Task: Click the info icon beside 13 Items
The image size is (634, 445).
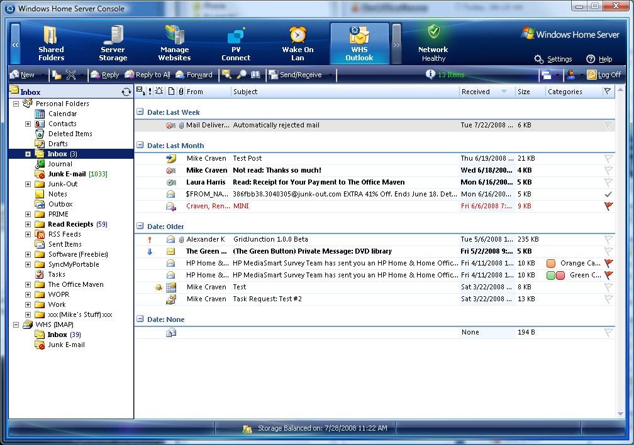Action: 431,74
